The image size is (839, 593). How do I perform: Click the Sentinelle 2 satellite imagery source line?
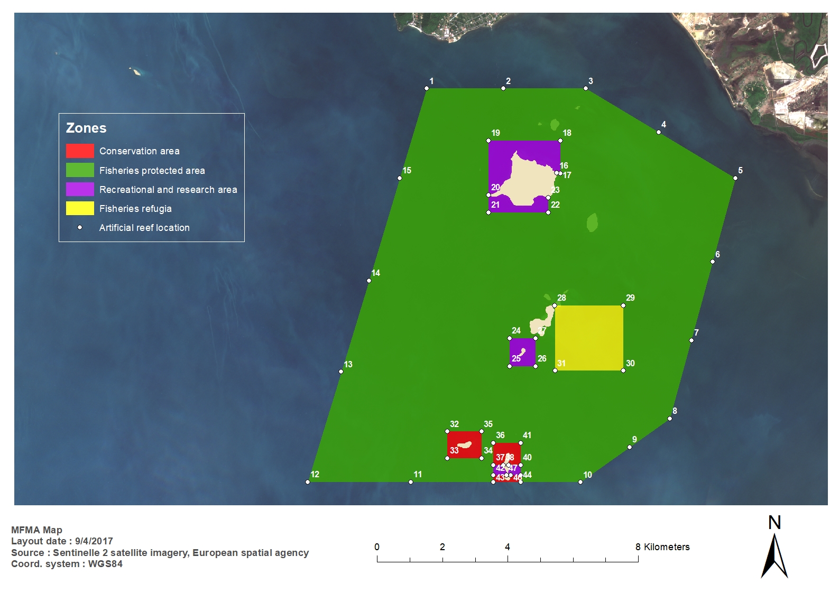pyautogui.click(x=160, y=553)
